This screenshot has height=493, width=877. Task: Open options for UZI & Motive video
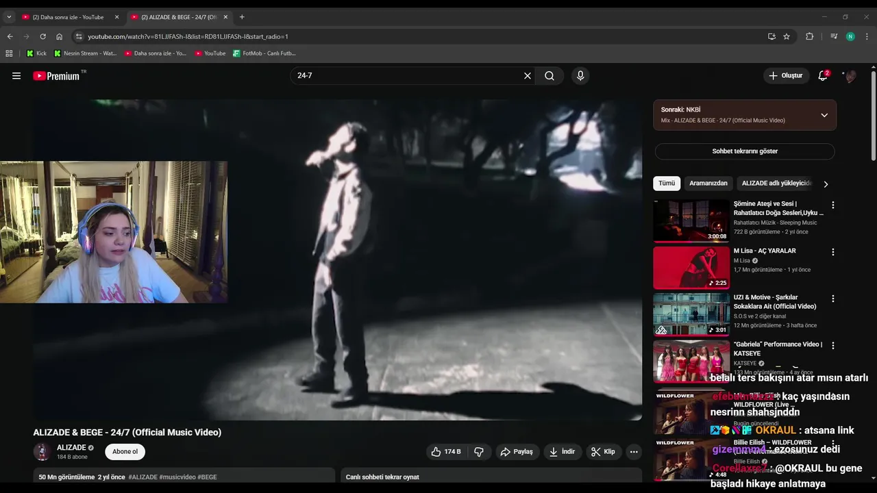coord(833,299)
